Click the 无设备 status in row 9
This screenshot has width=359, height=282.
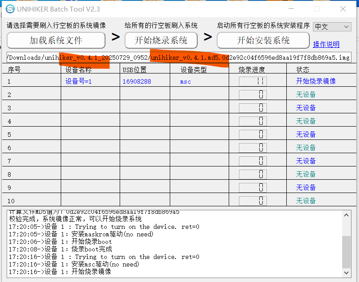coord(306,188)
